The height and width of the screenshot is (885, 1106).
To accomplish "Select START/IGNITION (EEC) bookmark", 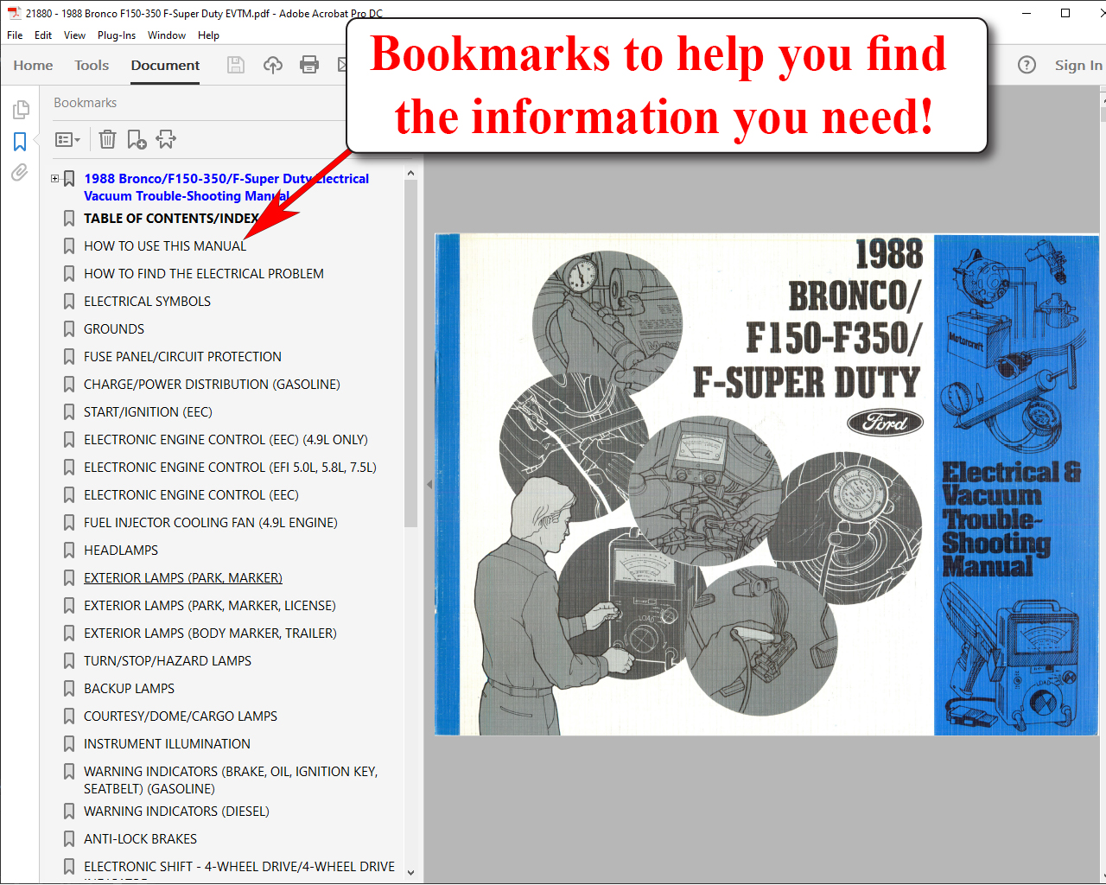I will (x=148, y=412).
